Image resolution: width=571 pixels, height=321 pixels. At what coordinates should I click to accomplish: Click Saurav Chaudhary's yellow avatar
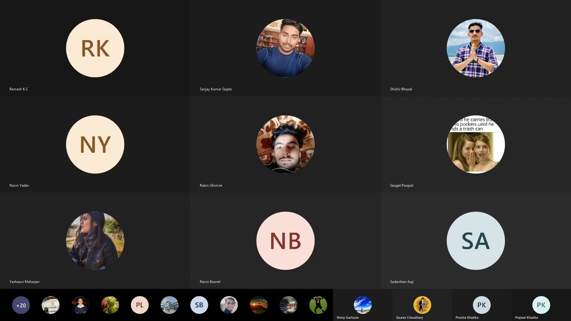click(x=422, y=305)
